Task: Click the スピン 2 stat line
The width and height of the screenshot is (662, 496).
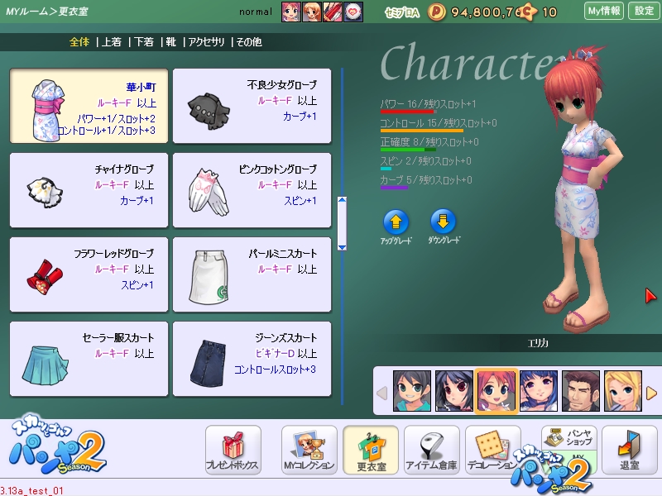Action: pos(425,161)
